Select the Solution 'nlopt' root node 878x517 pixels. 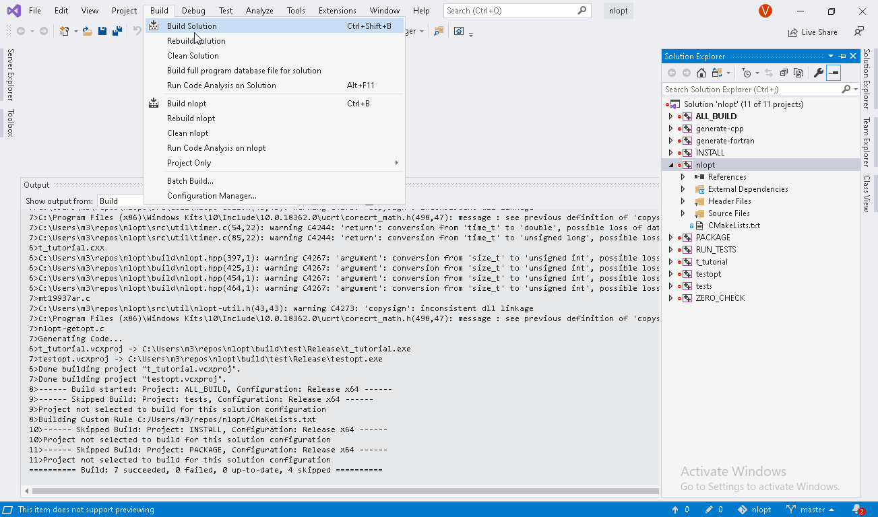pyautogui.click(x=743, y=104)
